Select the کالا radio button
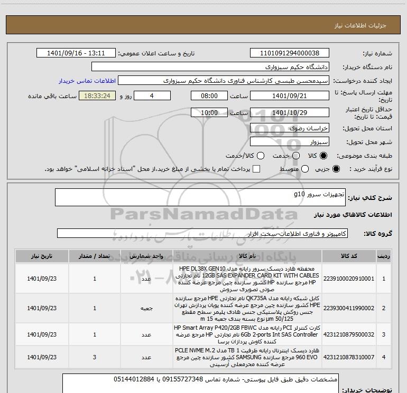The image size is (407, 393). tap(323, 156)
